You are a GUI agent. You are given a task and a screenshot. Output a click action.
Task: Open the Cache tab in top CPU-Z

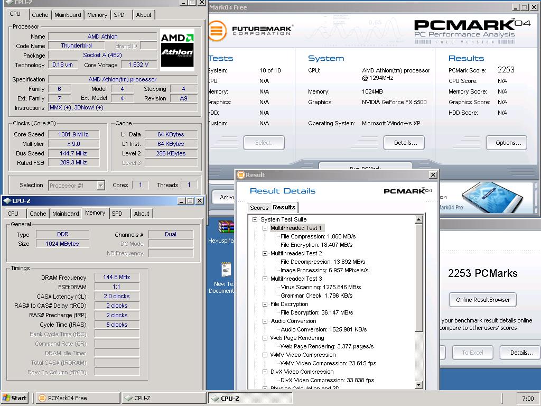(x=40, y=15)
